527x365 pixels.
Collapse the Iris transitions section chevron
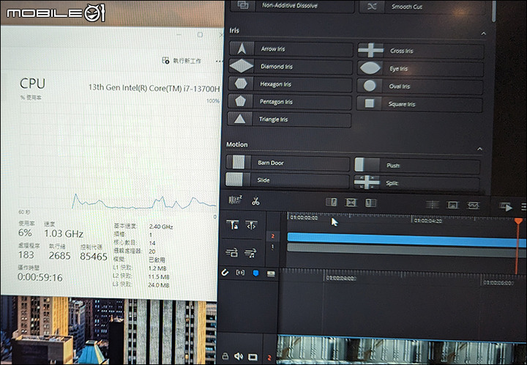[x=483, y=34]
